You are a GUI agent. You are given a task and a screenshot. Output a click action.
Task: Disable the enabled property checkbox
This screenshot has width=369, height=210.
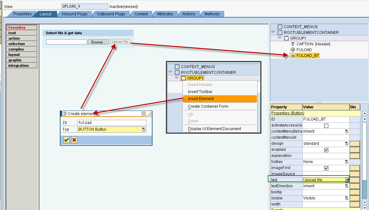pos(326,149)
